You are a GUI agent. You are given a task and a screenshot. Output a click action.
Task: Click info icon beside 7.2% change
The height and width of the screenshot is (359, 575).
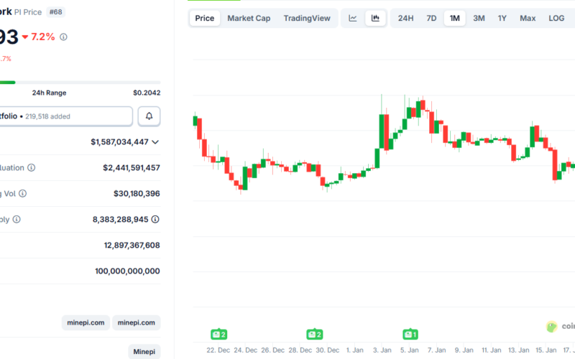click(x=63, y=37)
